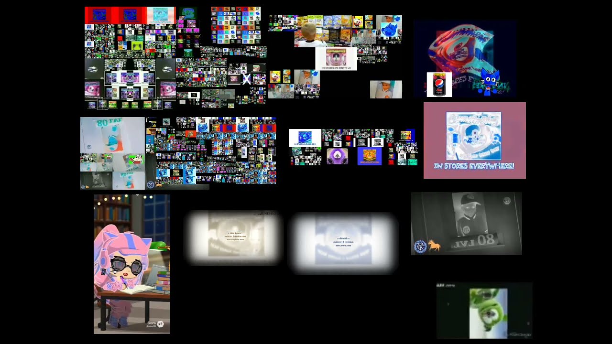Select the blurred glowing beige panel

(x=234, y=237)
